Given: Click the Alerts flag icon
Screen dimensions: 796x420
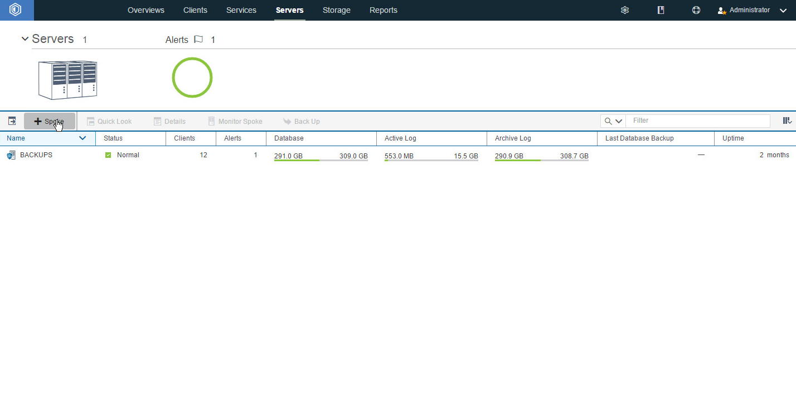Looking at the screenshot, I should point(198,40).
